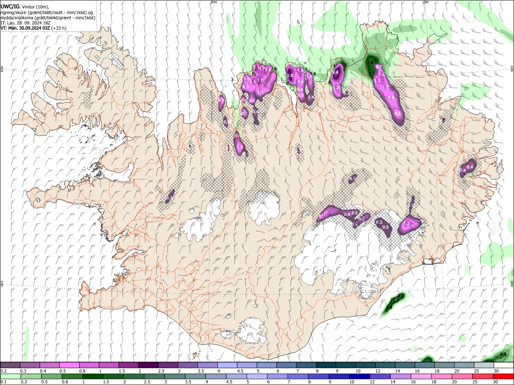Click the 2.8 snowfall value label
Screen dimensions: 514x385
tap(290, 75)
